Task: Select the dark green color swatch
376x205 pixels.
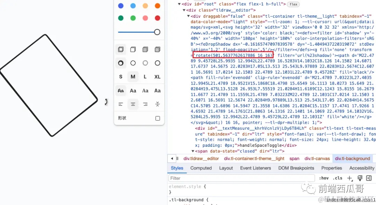Action: (x=121, y=18)
